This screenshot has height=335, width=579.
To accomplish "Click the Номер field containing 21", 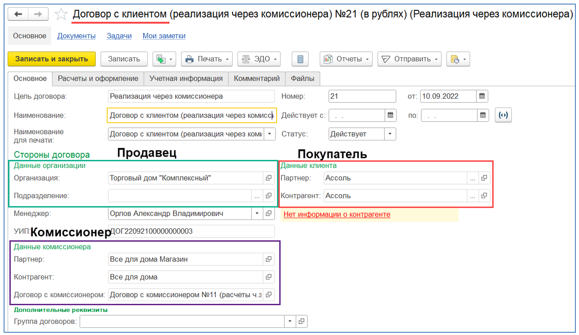I will click(362, 96).
